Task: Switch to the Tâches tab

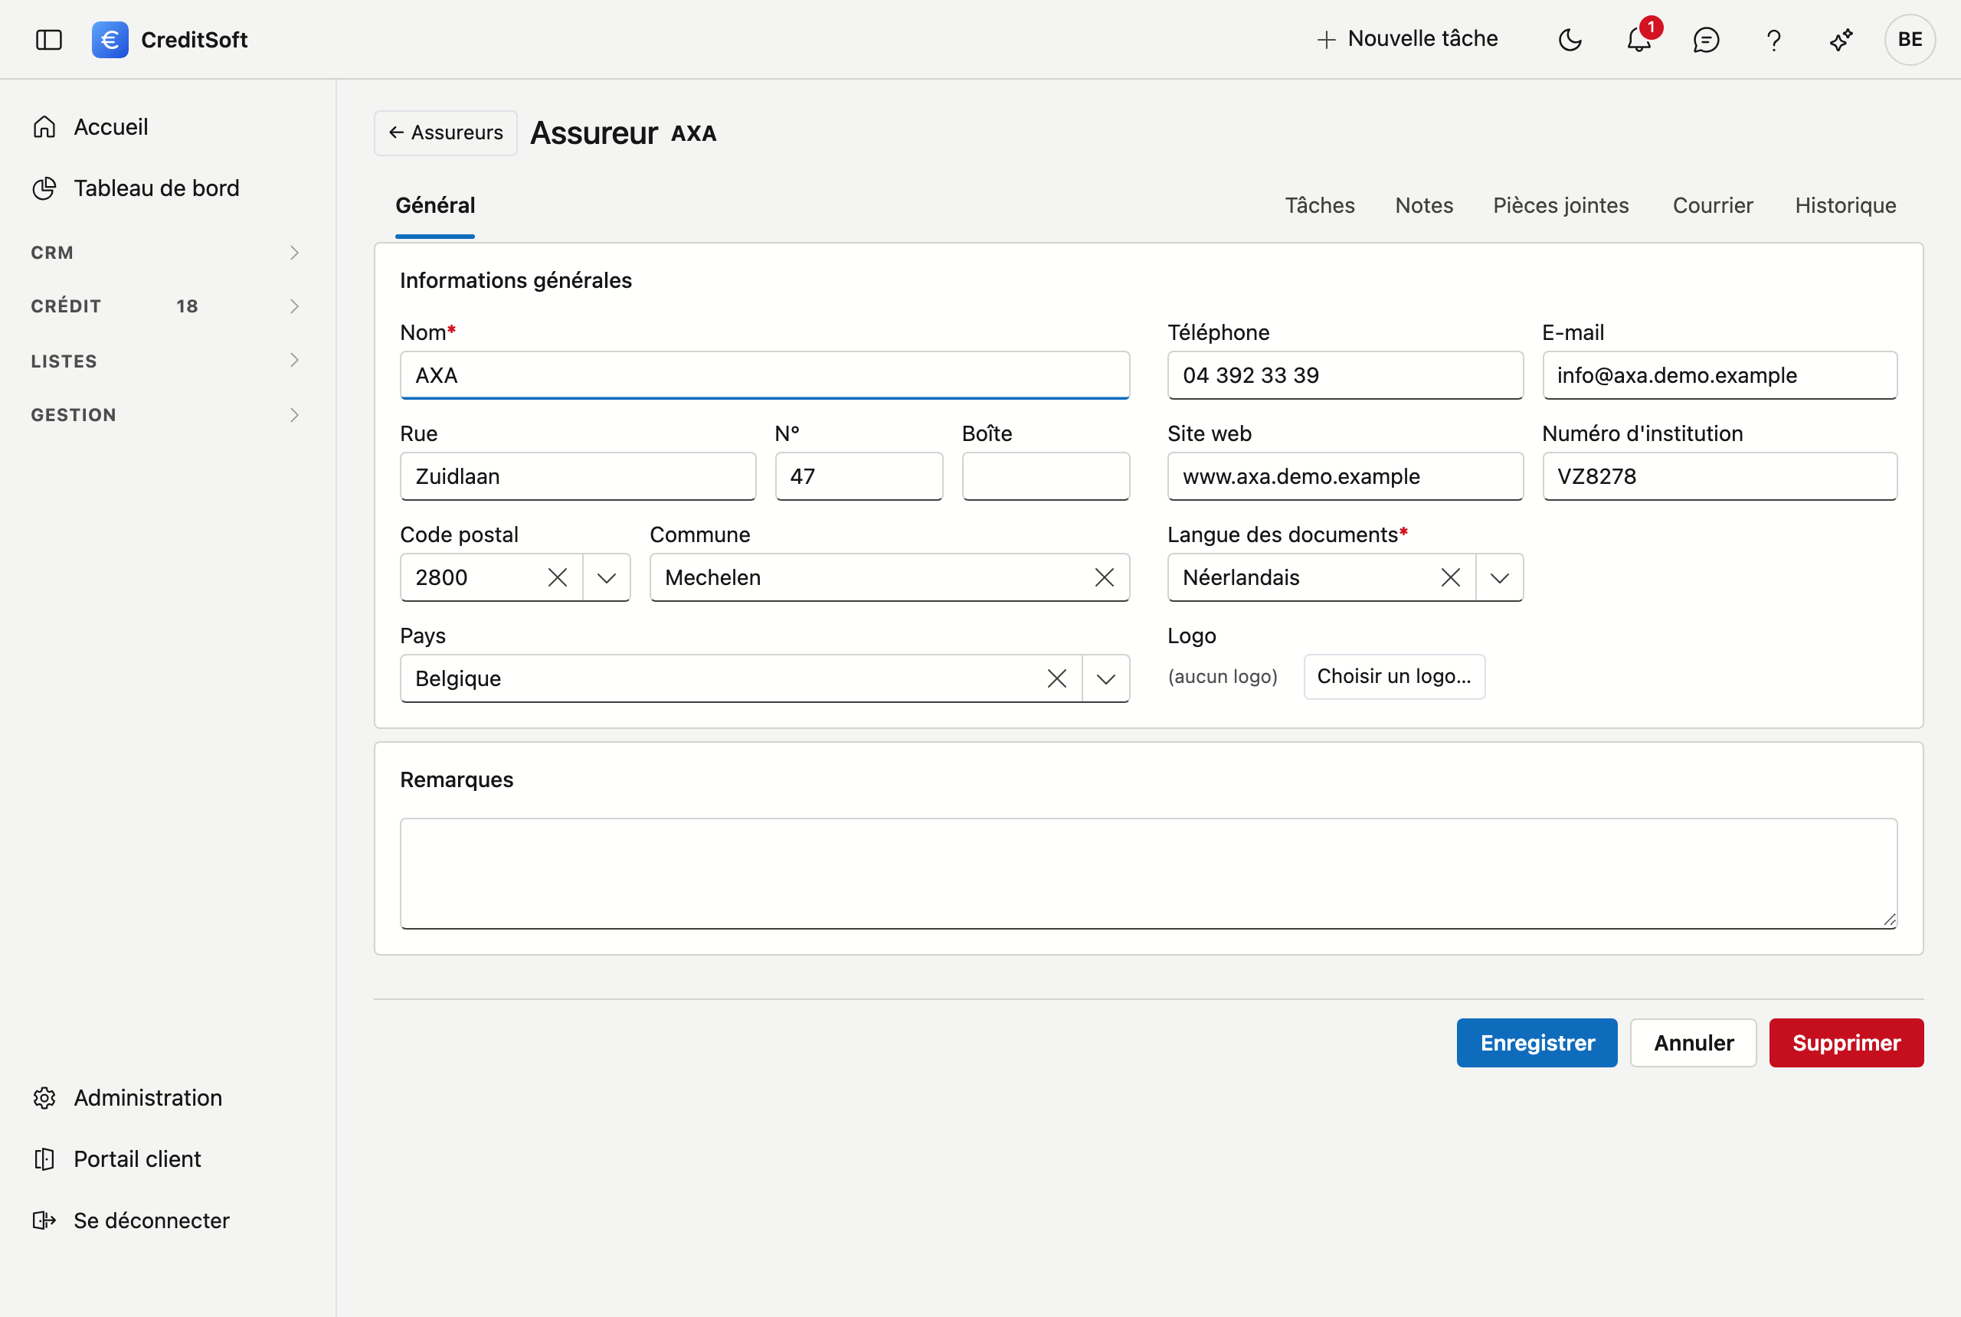Action: (1320, 206)
